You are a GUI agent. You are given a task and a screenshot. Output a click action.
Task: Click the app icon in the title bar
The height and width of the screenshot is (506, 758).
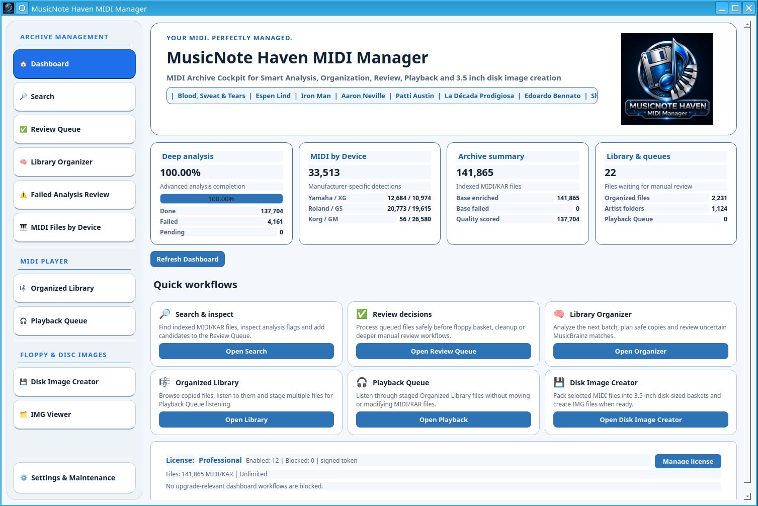click(9, 8)
